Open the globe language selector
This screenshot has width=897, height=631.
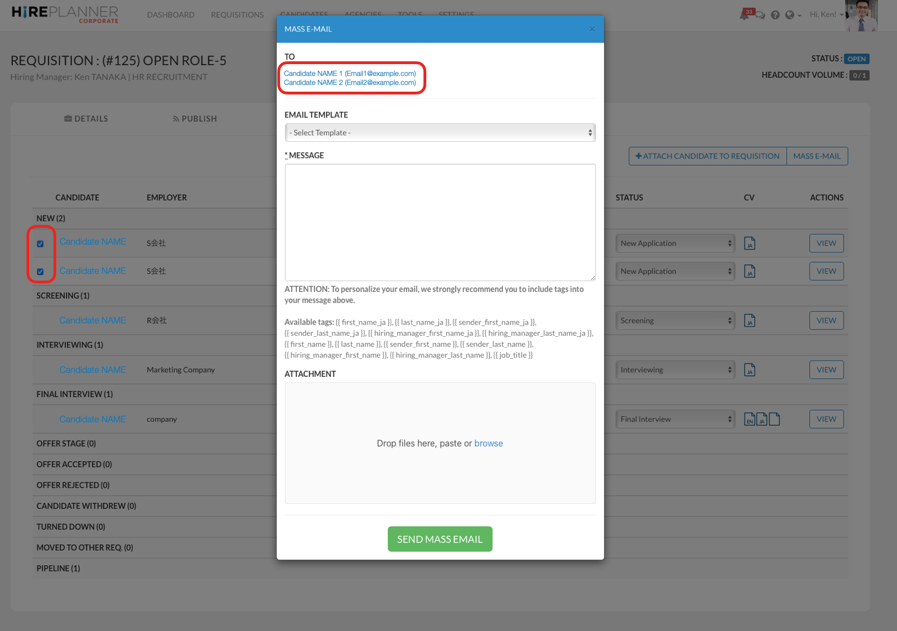(792, 15)
